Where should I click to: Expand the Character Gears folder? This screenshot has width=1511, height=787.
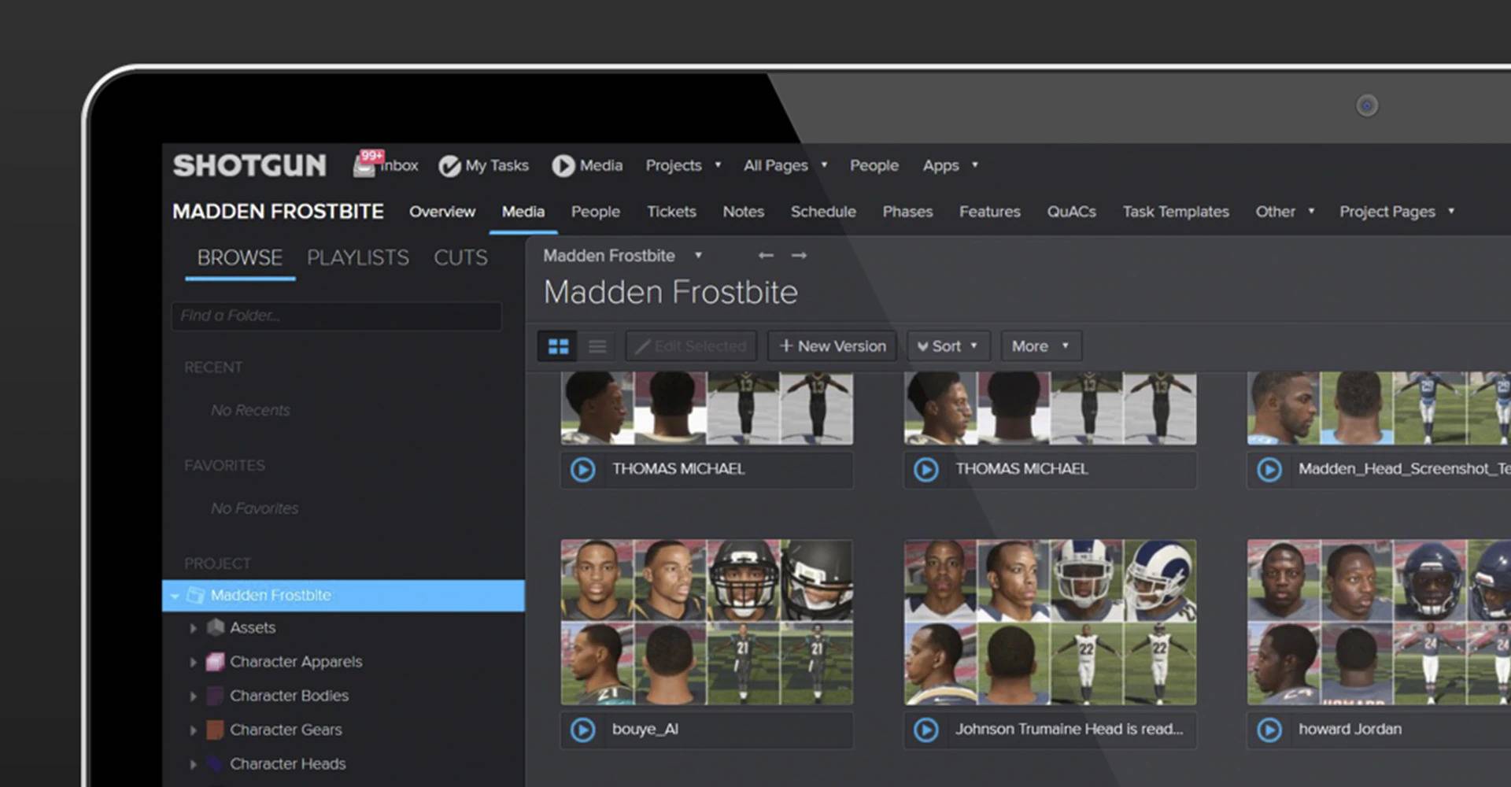(193, 730)
